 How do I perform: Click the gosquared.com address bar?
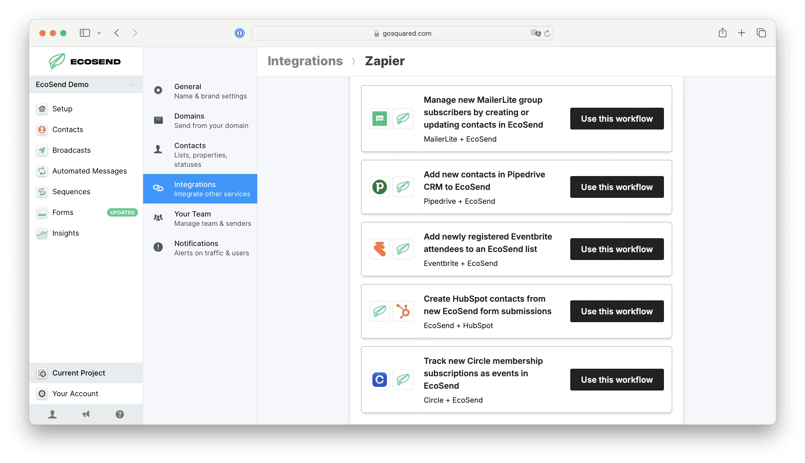[403, 33]
